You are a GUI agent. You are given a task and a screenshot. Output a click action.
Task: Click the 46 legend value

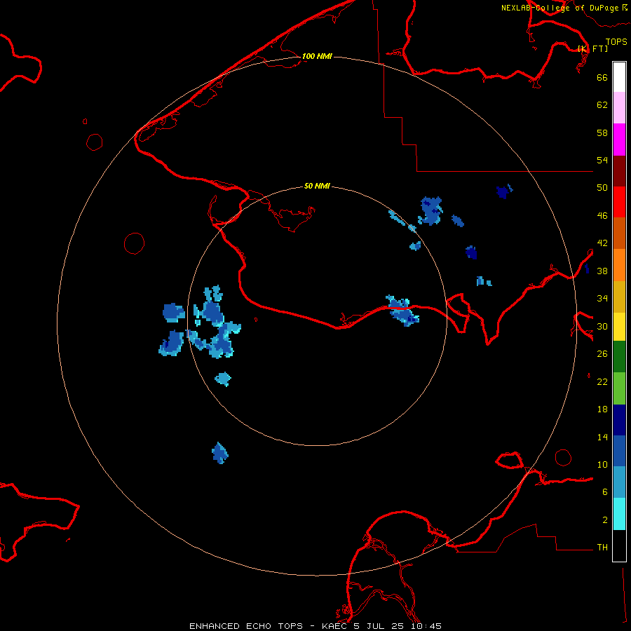(602, 216)
